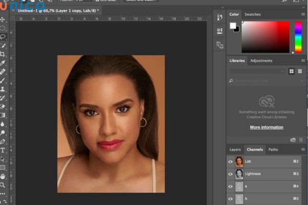Select the Lightness channel thumbnail
Viewport: 308px width, 205px height.
pos(239,174)
